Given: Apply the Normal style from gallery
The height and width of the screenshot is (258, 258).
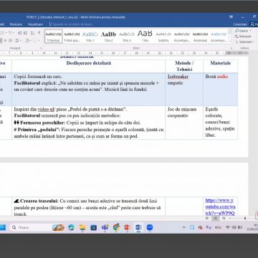Looking at the screenshot, I should (54, 37).
